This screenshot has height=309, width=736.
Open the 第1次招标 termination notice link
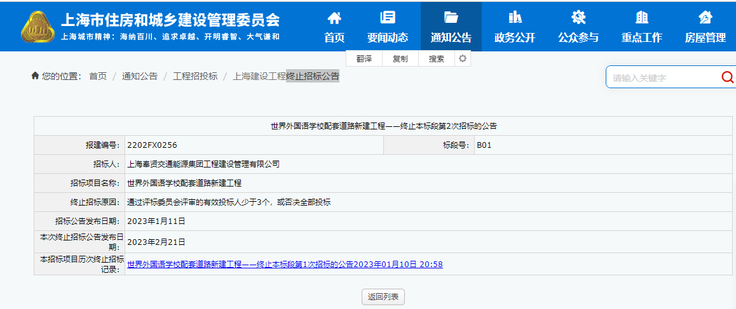pyautogui.click(x=285, y=265)
